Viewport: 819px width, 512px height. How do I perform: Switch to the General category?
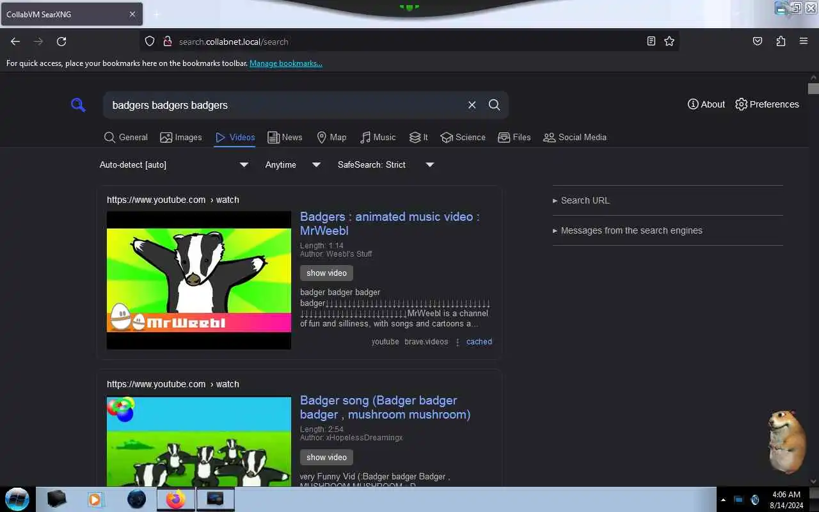tap(126, 137)
